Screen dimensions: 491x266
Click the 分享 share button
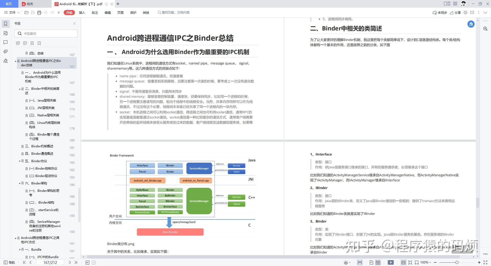click(456, 13)
